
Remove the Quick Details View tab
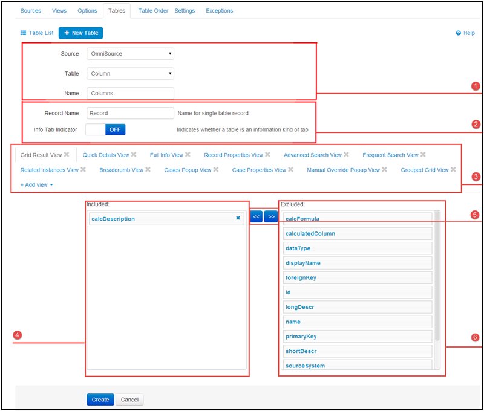click(134, 155)
